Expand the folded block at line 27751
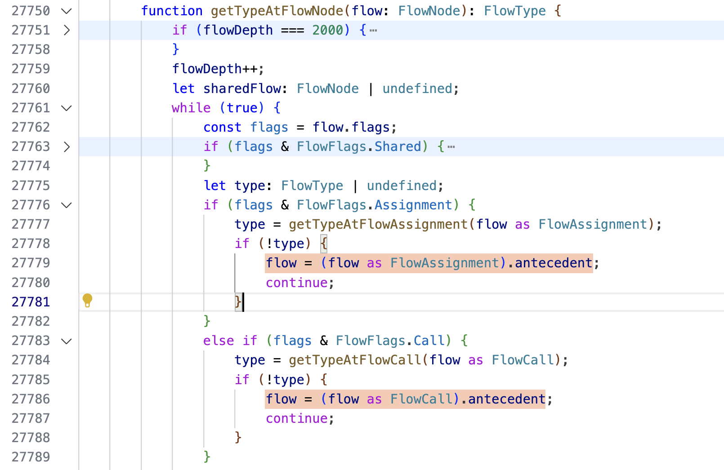 point(67,30)
